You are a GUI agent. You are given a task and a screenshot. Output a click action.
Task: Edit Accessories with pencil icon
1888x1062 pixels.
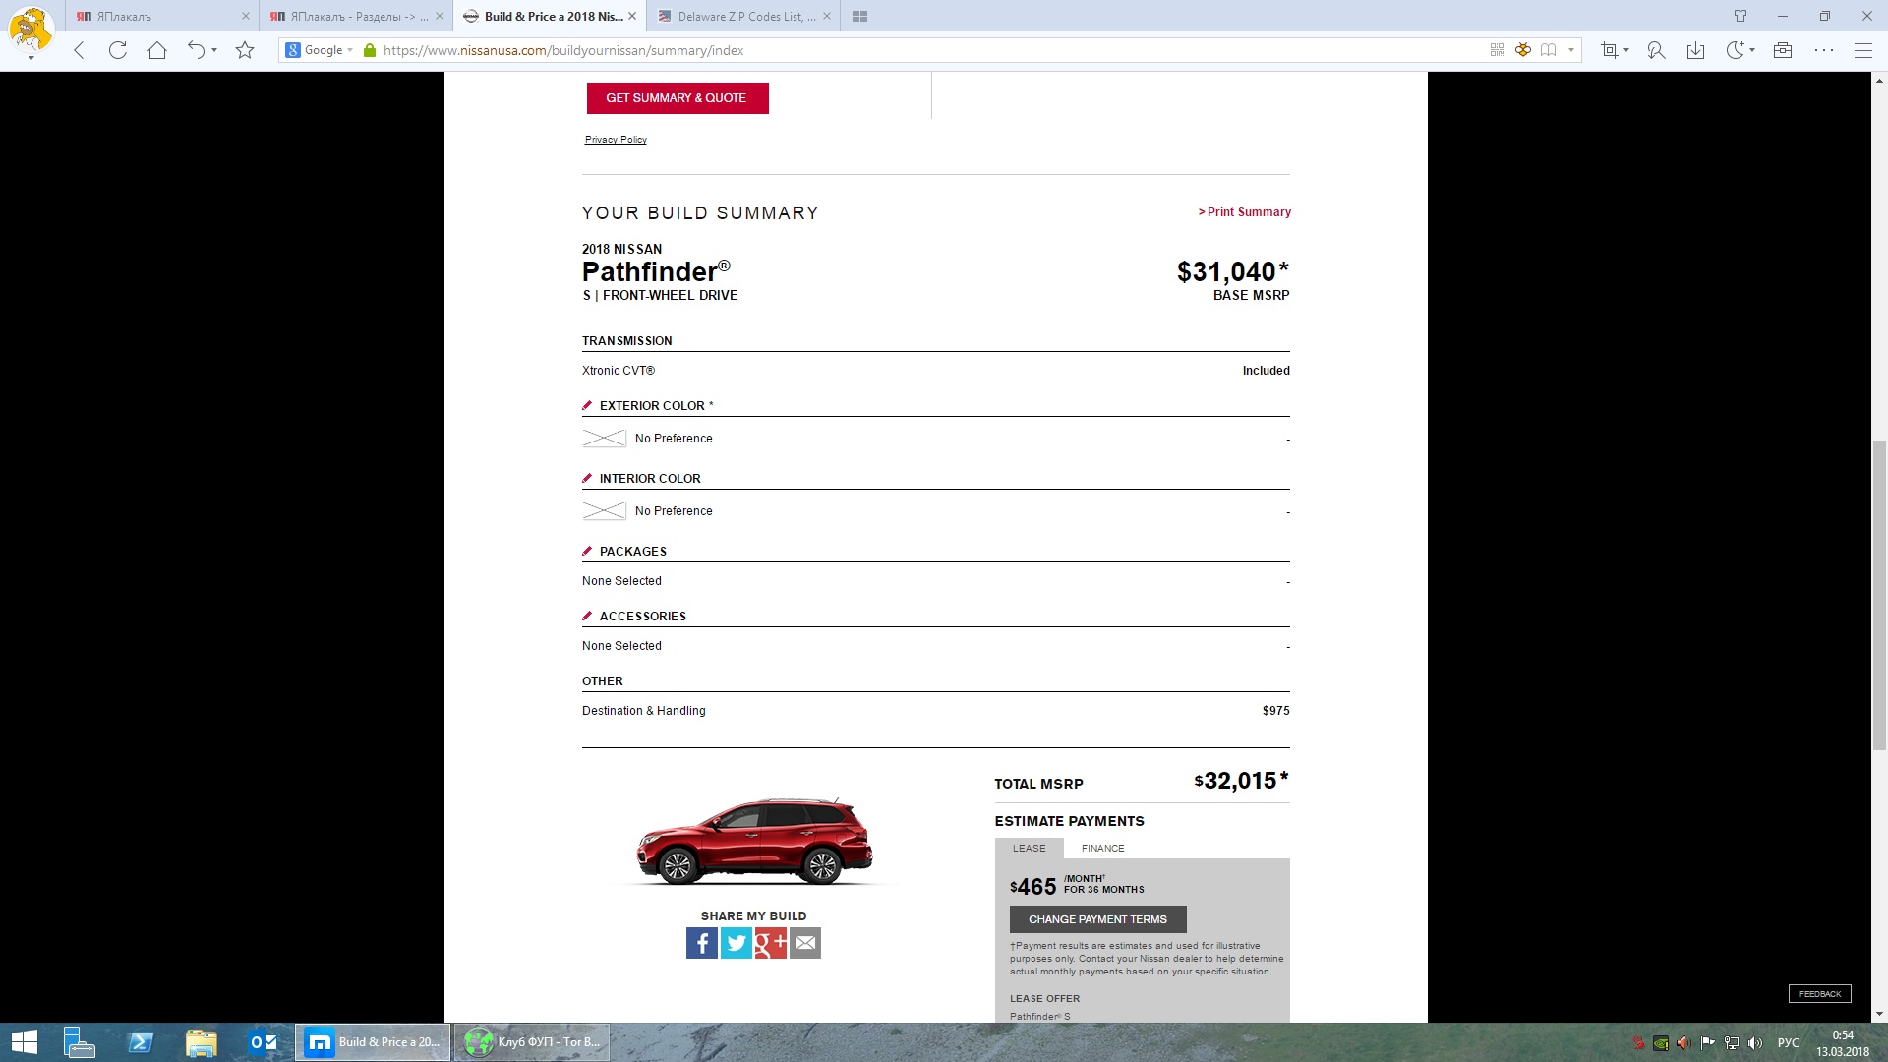pos(587,616)
